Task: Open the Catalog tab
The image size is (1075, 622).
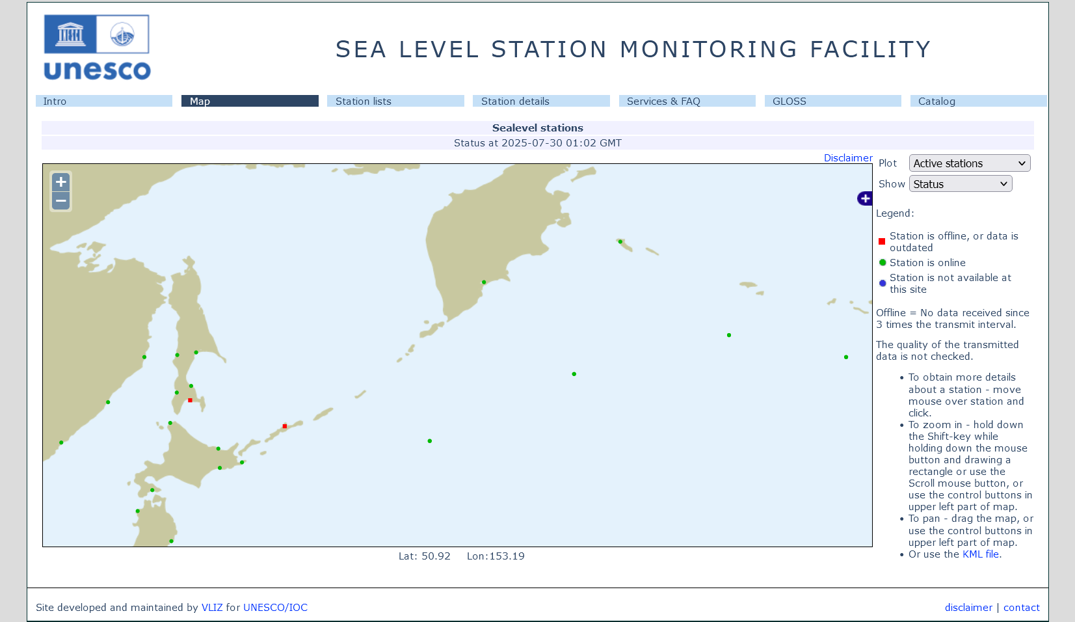Action: click(x=978, y=101)
